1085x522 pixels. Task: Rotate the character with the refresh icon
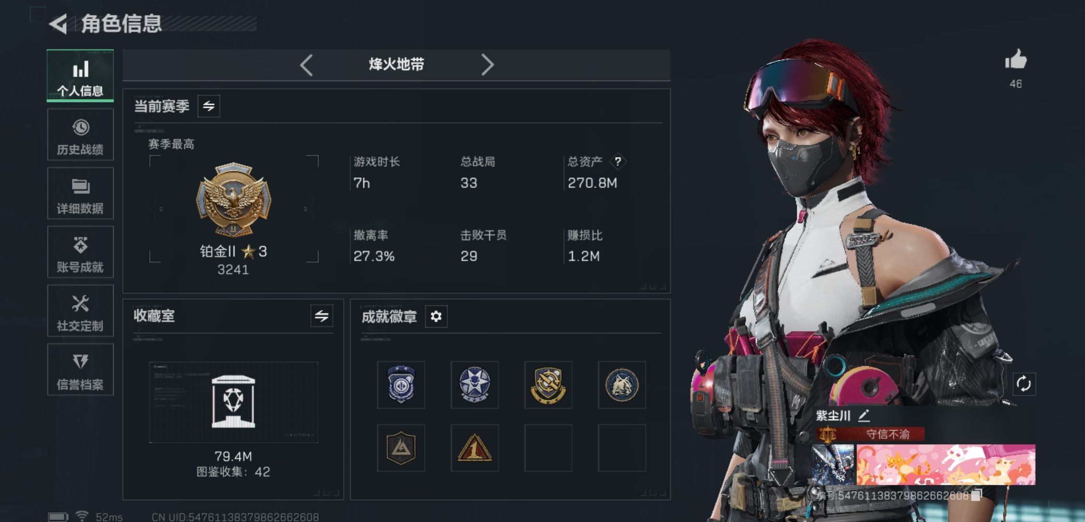click(x=1024, y=384)
